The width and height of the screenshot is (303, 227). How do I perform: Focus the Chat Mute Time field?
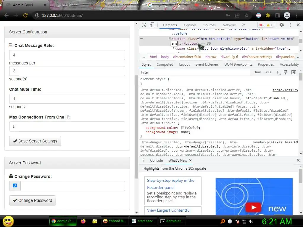click(x=67, y=99)
